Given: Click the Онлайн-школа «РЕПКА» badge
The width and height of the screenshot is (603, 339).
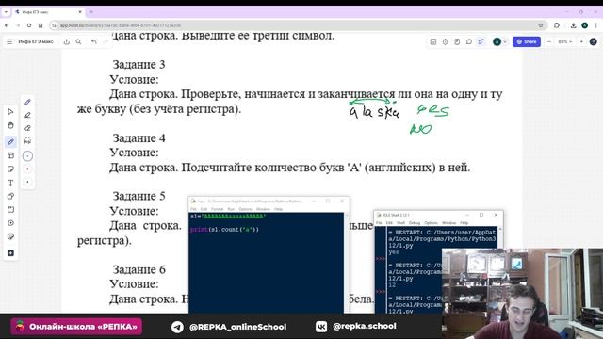Looking at the screenshot, I should tap(76, 327).
